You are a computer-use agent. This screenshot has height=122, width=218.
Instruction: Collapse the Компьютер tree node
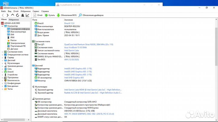[2, 26]
